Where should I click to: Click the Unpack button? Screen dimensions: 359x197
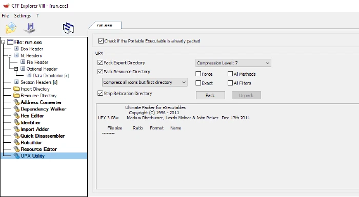[x=246, y=95]
